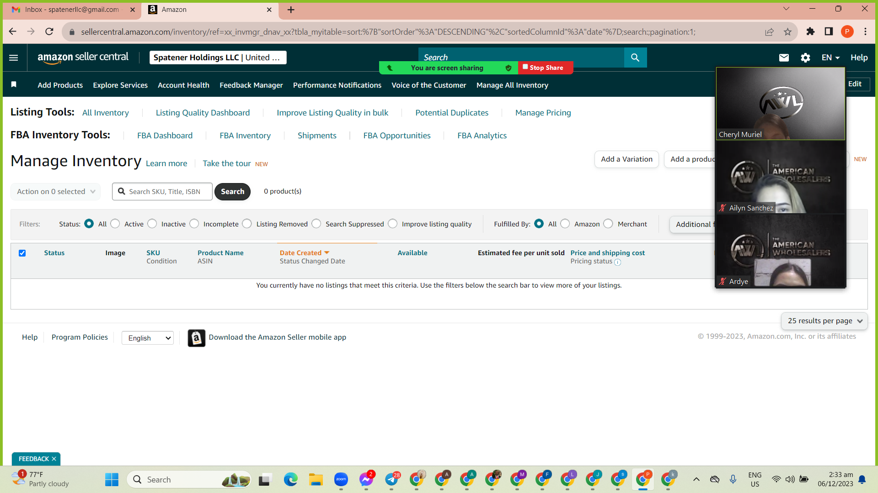Click the Take the tour link
This screenshot has width=878, height=493.
[x=227, y=163]
